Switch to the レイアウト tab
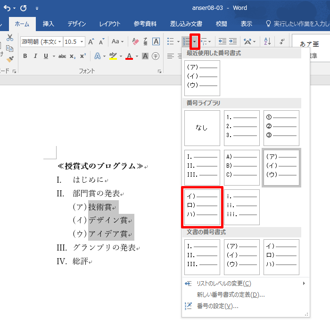 (110, 24)
